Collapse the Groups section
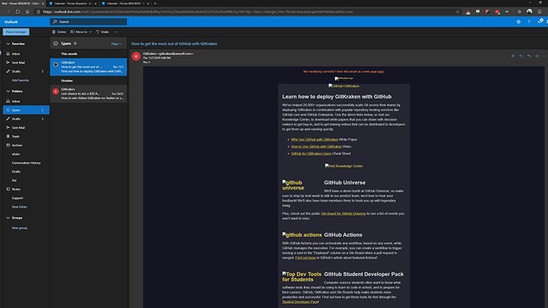Image resolution: width=548 pixels, height=308 pixels. pyautogui.click(x=7, y=218)
